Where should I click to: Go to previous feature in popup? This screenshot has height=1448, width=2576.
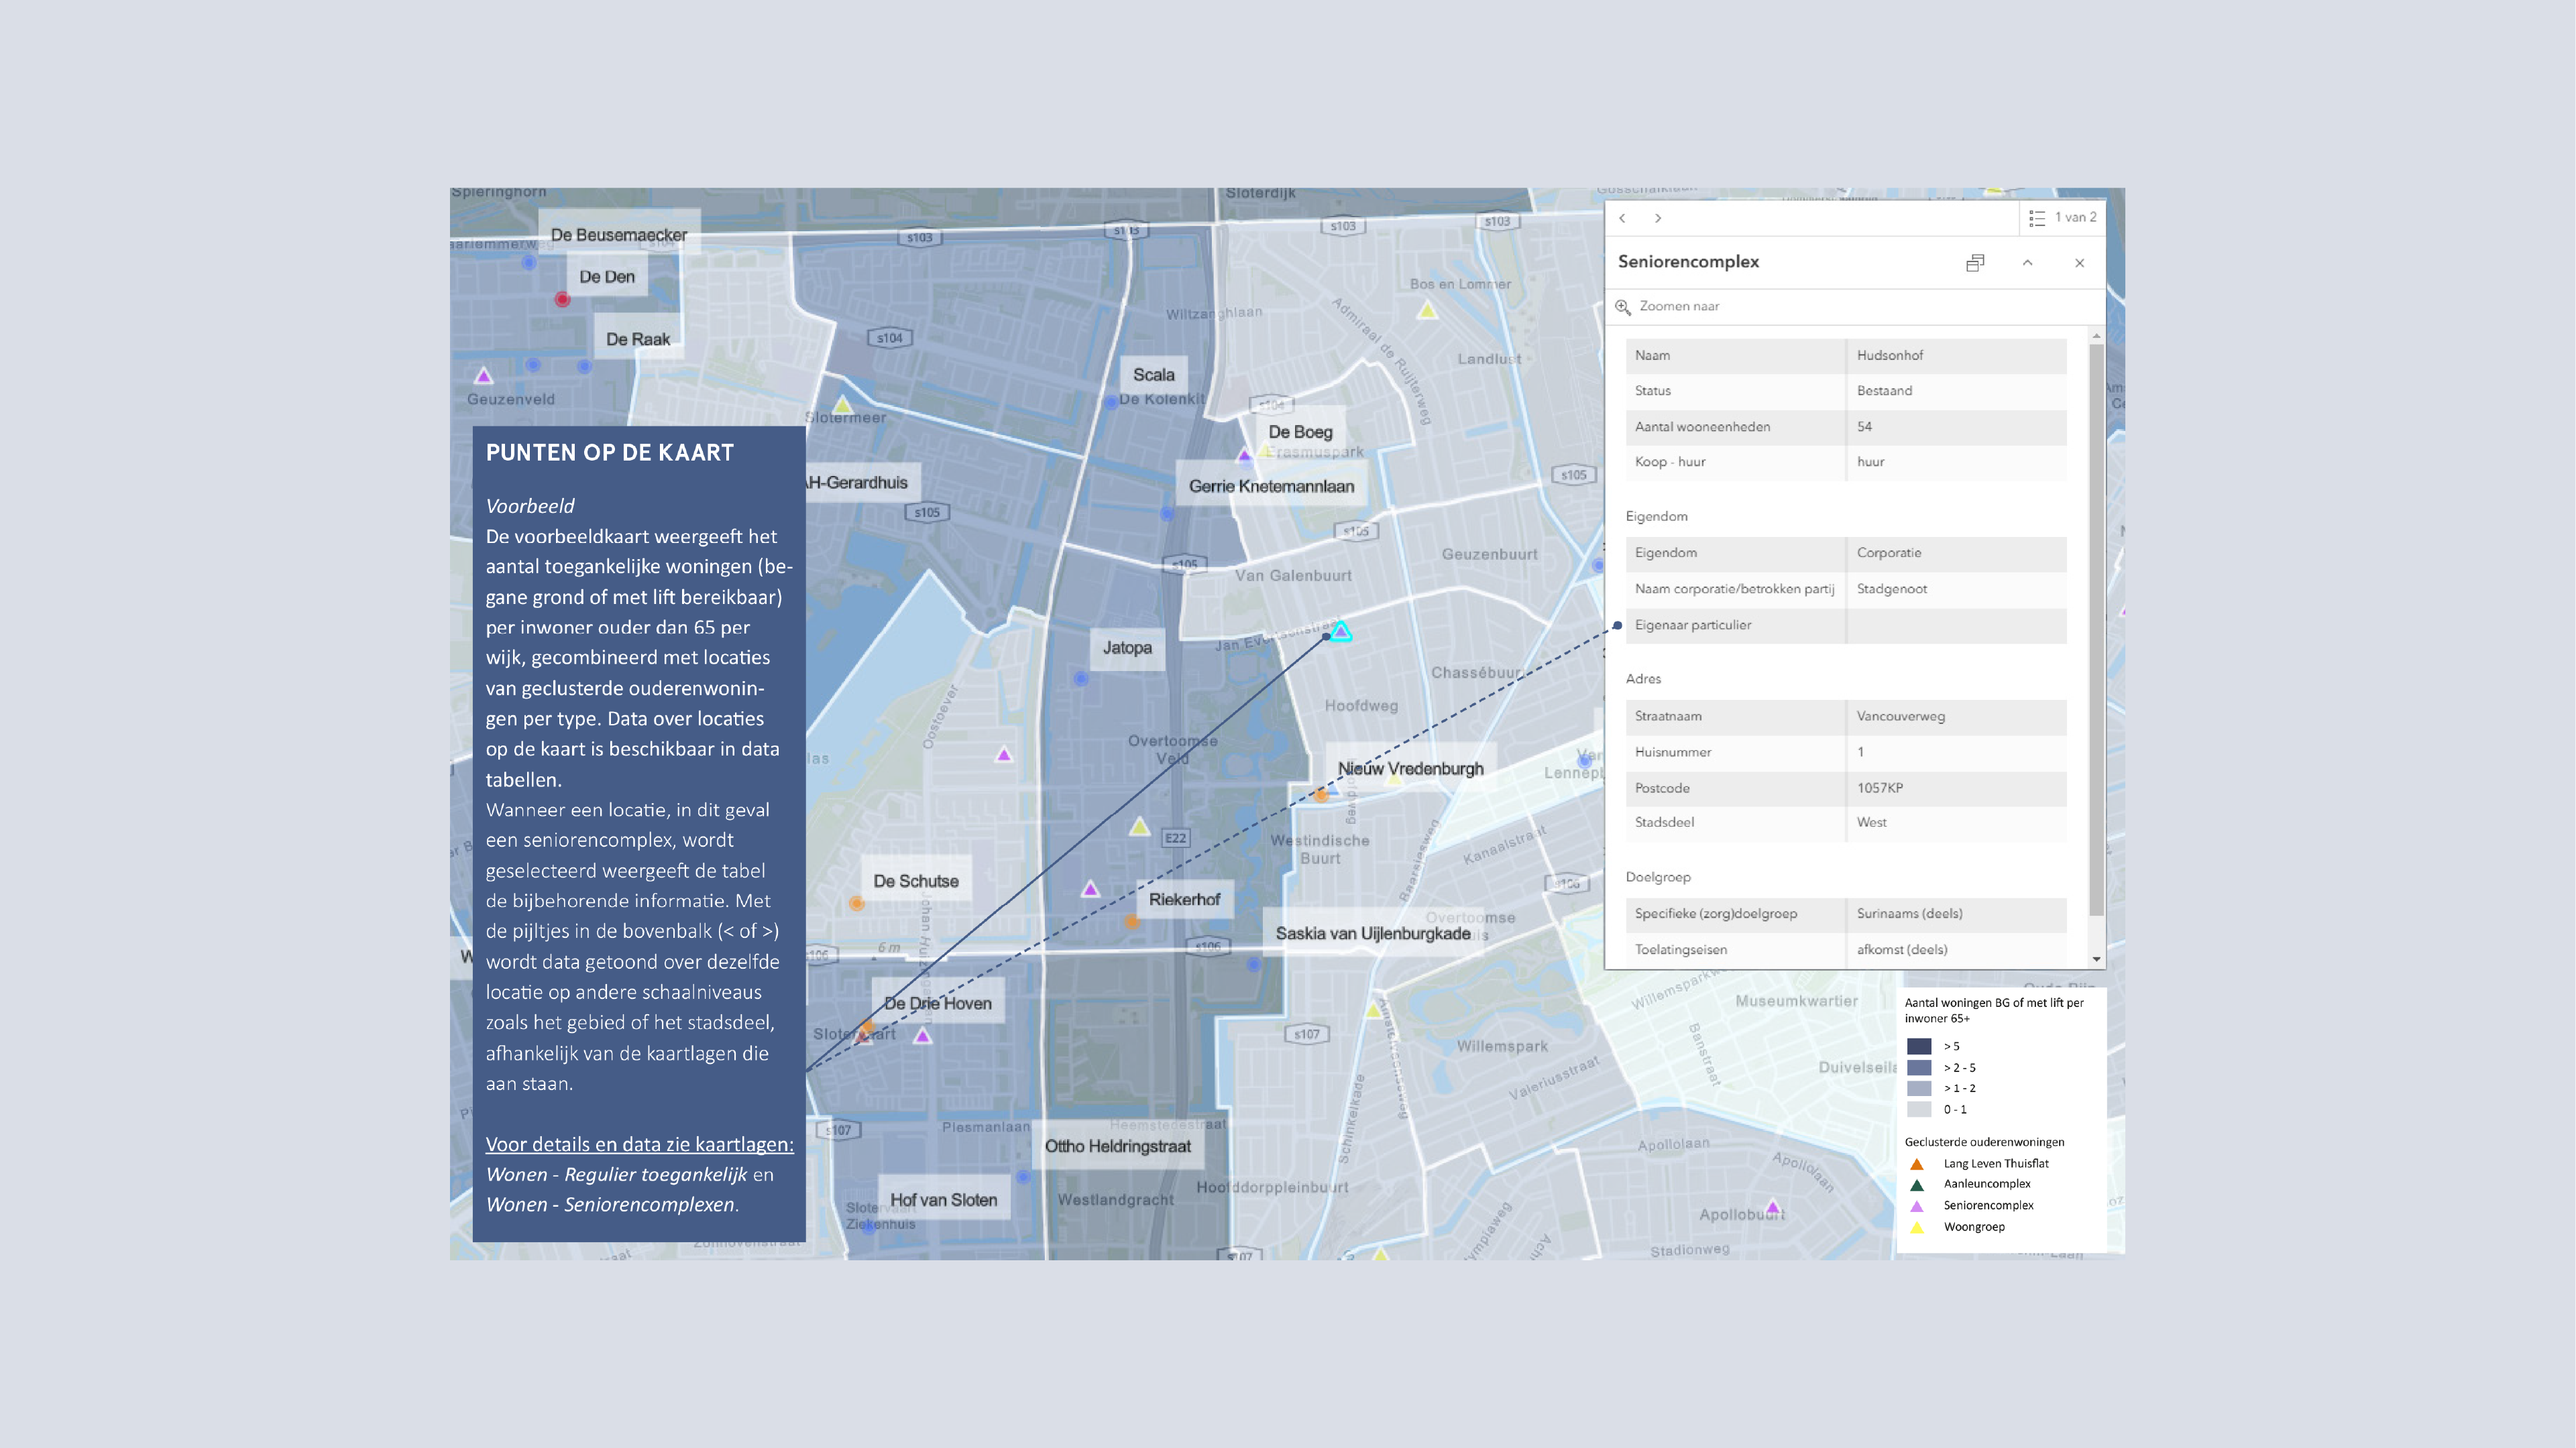[1622, 218]
